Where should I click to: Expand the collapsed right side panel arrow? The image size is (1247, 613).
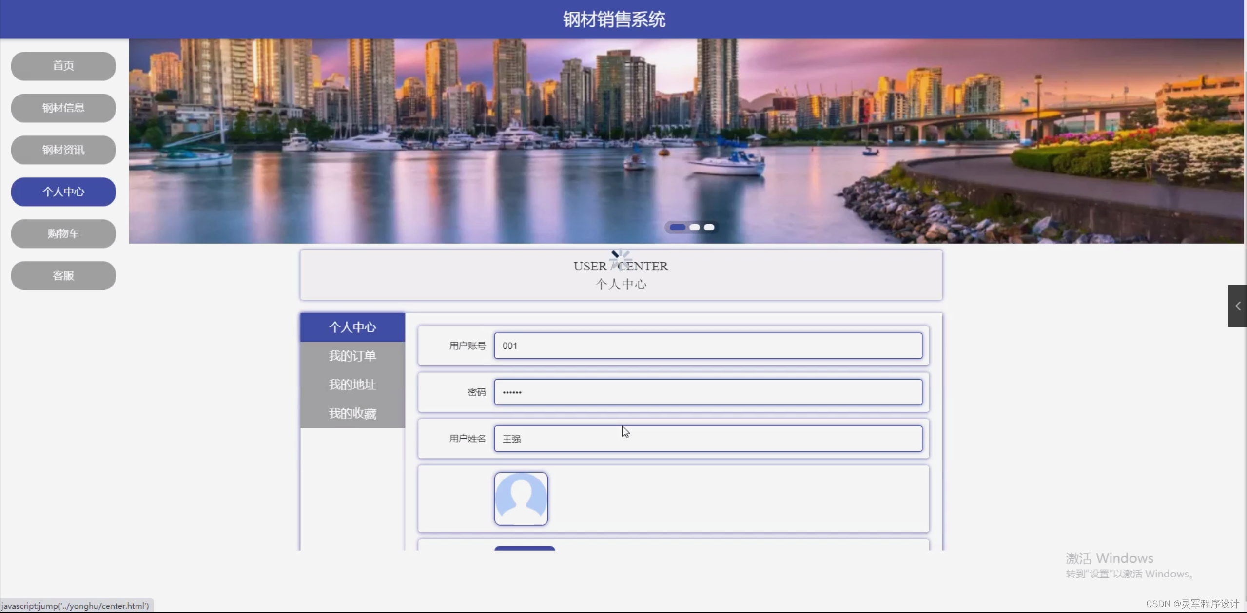pyautogui.click(x=1237, y=306)
